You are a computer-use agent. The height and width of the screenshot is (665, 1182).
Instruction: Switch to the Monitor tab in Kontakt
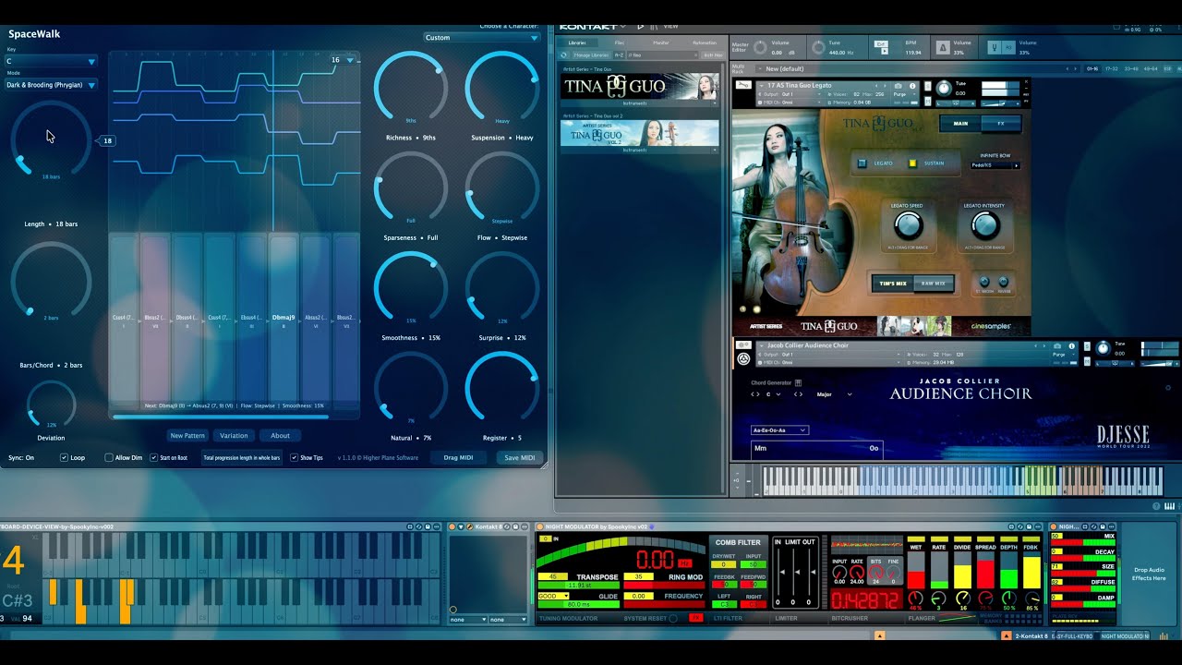[x=661, y=42]
